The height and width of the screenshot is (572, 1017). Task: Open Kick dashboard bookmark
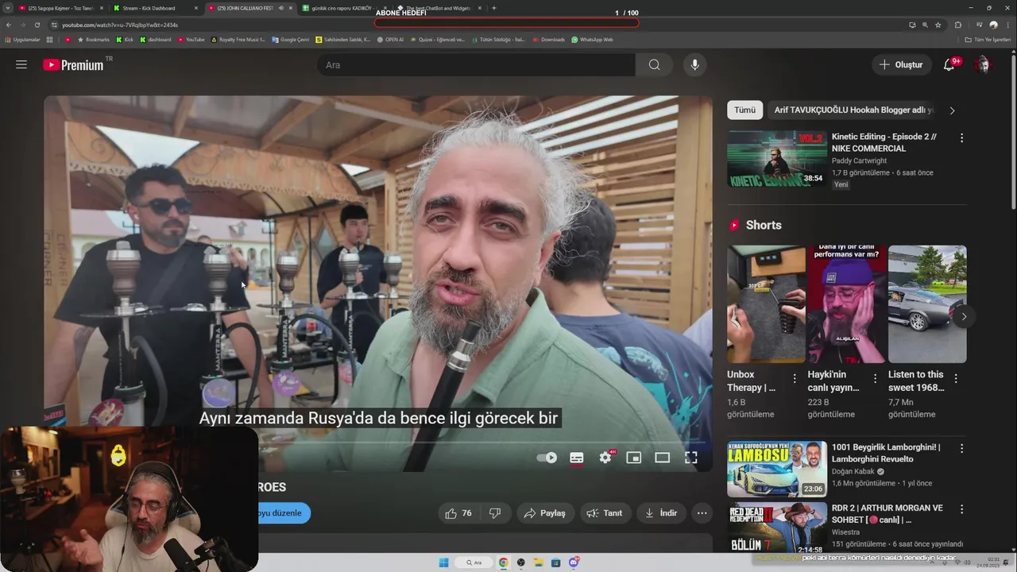(x=156, y=40)
